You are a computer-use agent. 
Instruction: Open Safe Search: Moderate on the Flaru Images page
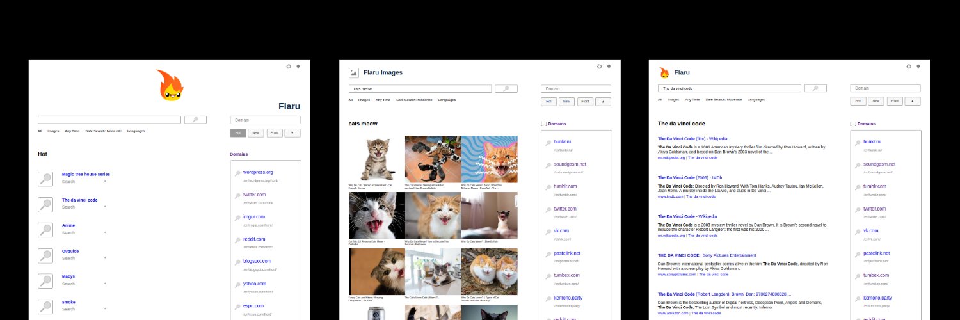[414, 100]
